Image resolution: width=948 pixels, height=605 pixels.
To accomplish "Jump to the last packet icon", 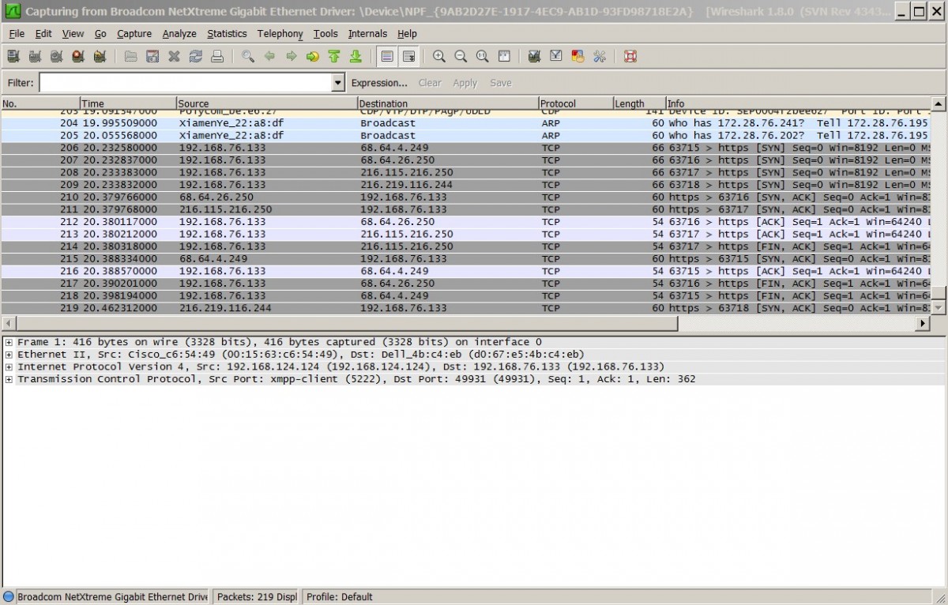I will [355, 57].
